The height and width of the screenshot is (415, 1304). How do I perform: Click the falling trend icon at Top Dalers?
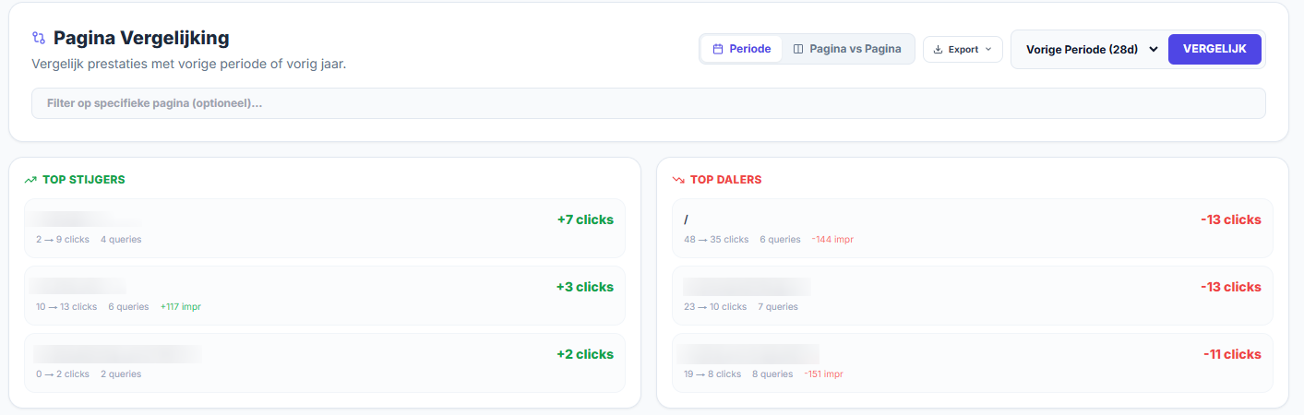(x=678, y=180)
